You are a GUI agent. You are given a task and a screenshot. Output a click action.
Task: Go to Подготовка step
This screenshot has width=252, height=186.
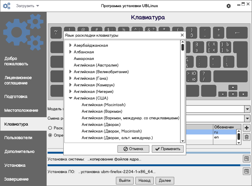pos(23,96)
